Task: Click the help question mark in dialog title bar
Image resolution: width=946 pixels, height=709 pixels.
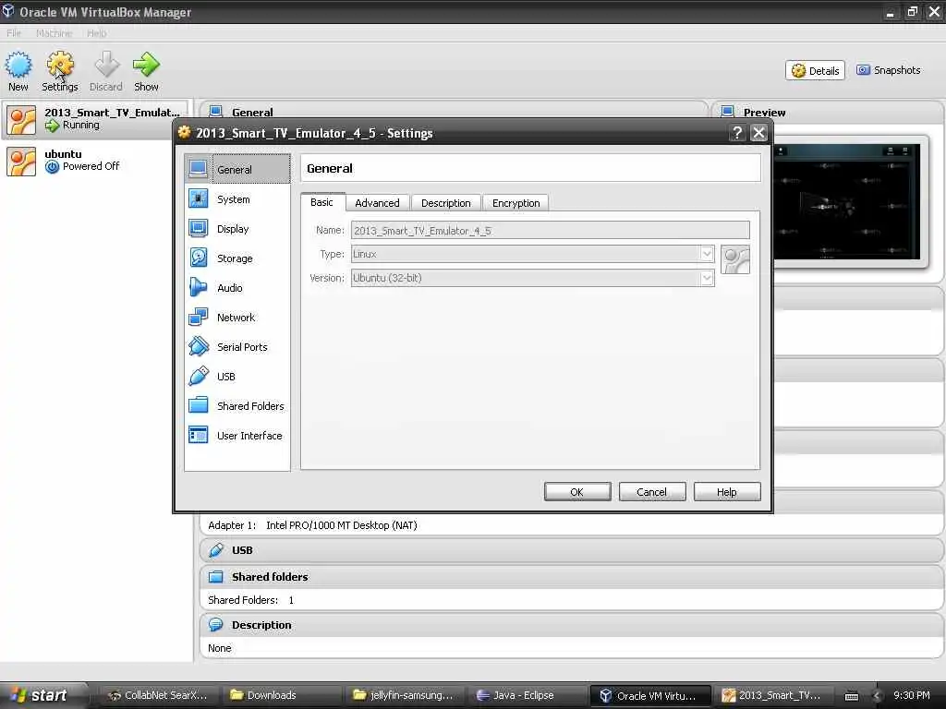Action: pyautogui.click(x=736, y=133)
